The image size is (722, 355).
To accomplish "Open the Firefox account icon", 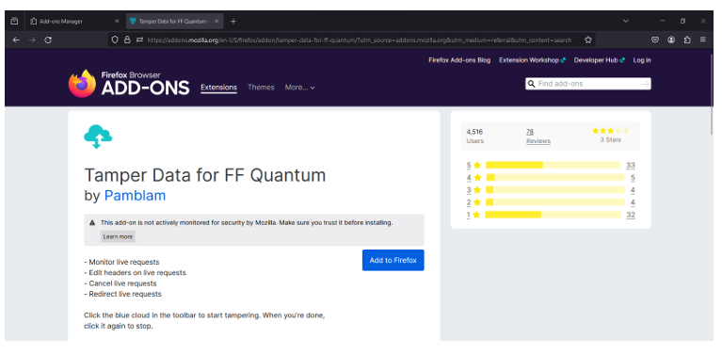I will [x=671, y=40].
